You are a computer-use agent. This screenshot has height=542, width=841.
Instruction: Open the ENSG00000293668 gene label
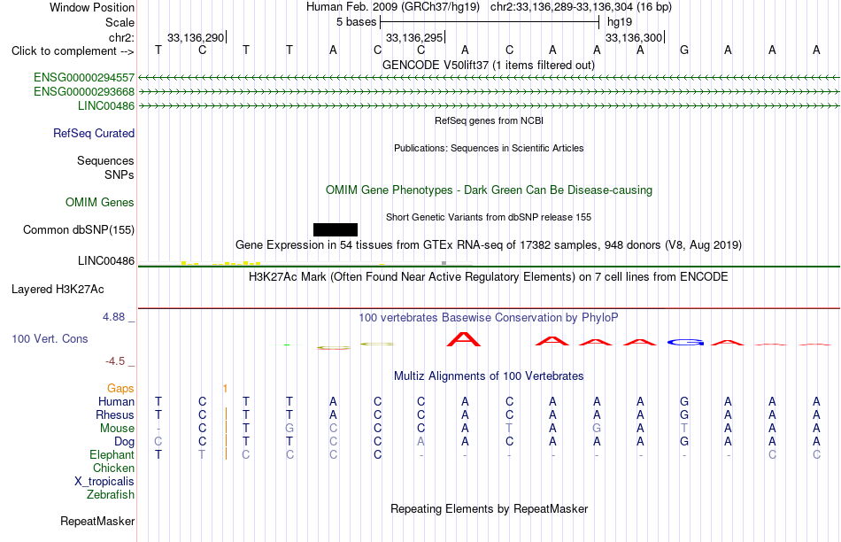84,92
